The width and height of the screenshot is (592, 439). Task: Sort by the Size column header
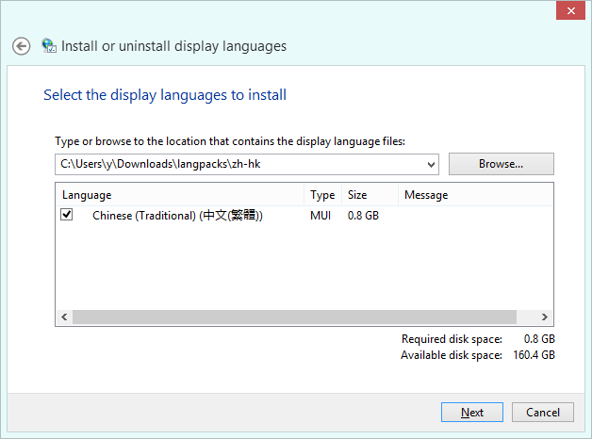click(370, 195)
